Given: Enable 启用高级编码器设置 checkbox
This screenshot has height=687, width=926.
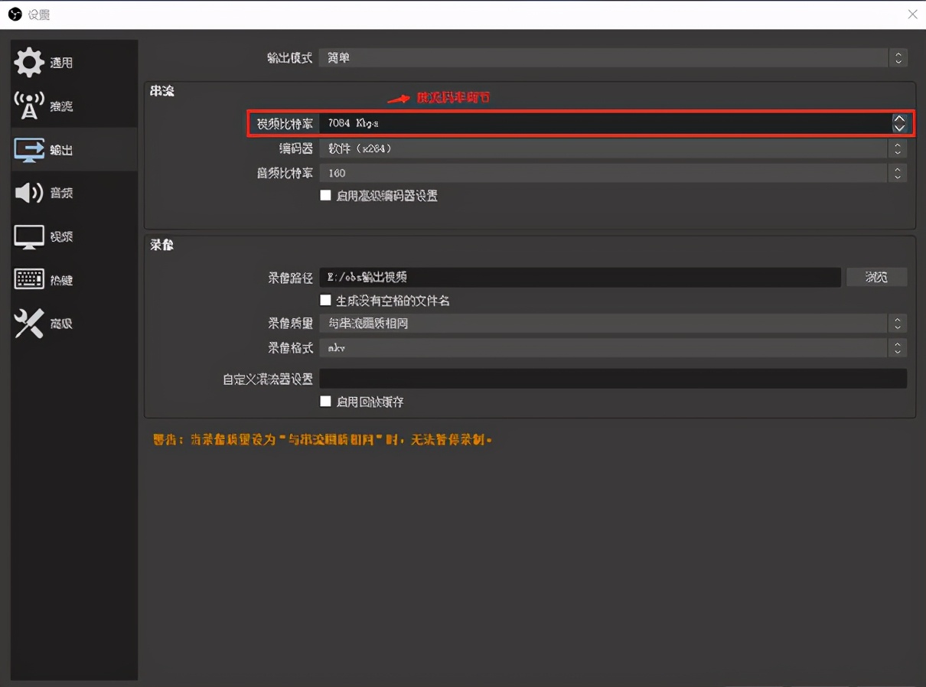Looking at the screenshot, I should [325, 195].
